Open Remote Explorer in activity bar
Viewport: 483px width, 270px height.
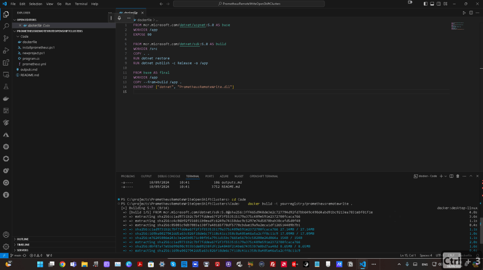[6, 74]
